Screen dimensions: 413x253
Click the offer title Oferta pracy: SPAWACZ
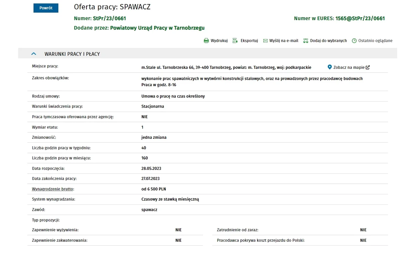(112, 7)
